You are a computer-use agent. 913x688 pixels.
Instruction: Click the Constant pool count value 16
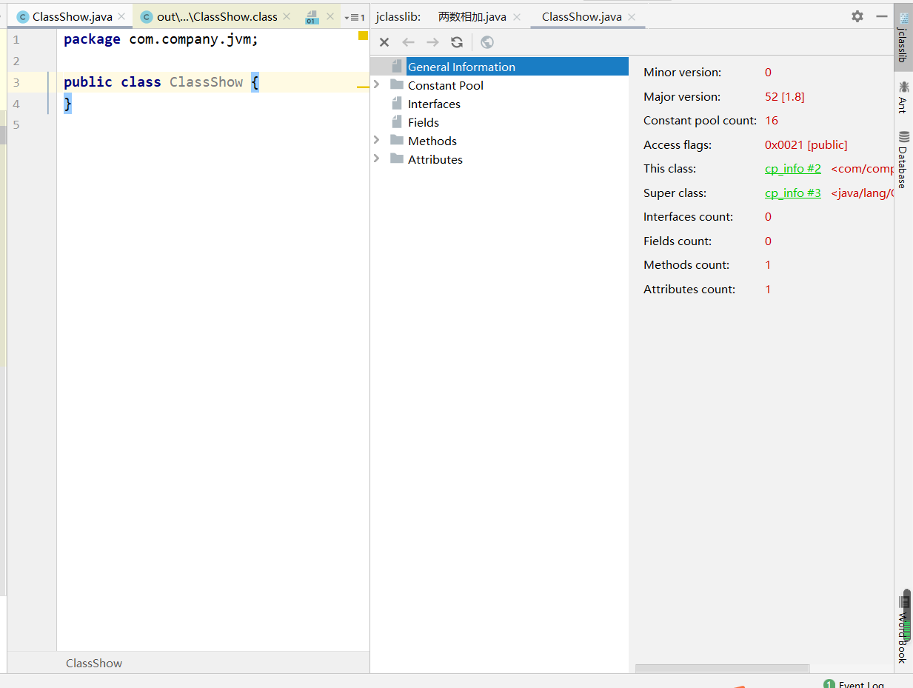click(772, 120)
